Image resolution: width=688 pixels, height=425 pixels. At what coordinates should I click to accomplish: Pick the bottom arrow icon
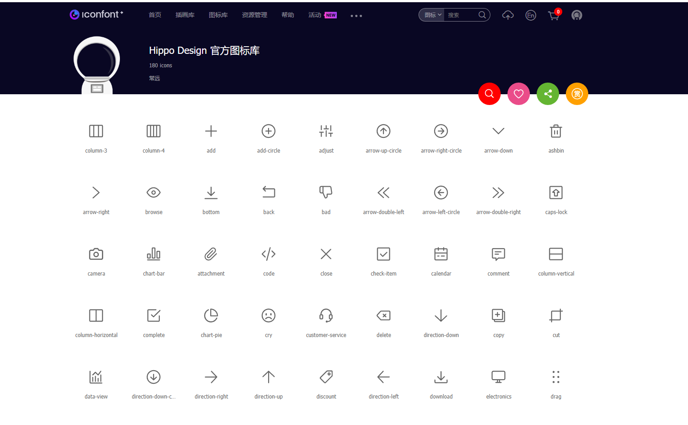tap(211, 193)
